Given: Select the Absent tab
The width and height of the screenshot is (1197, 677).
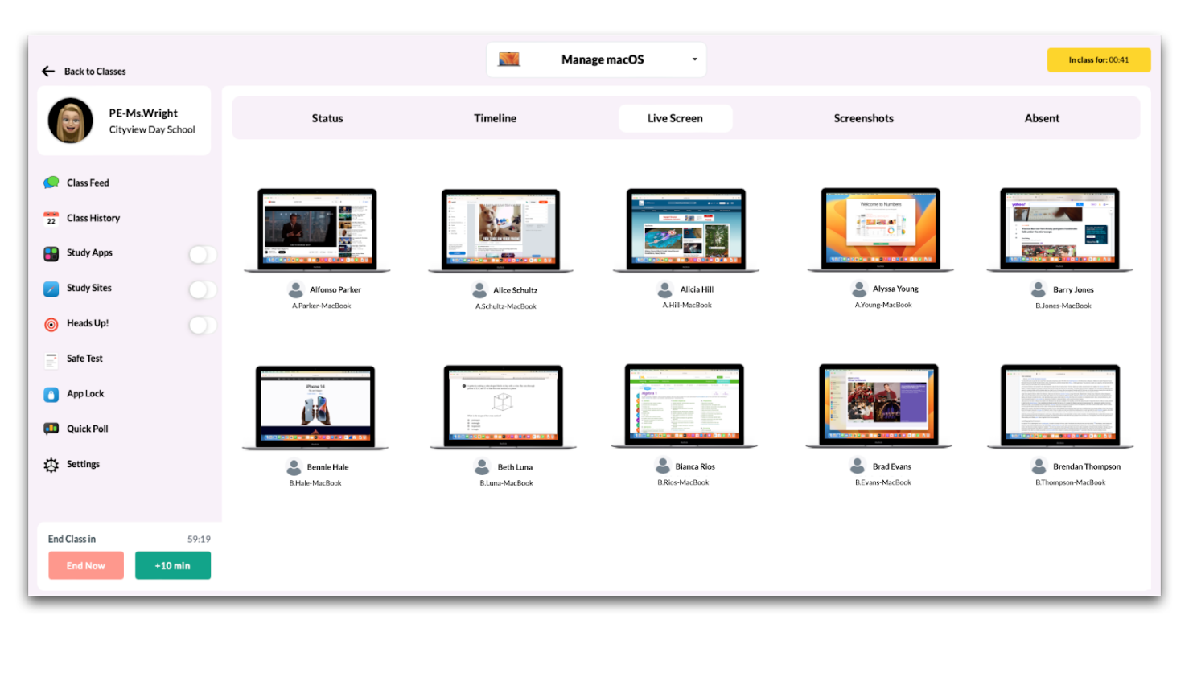Looking at the screenshot, I should pos(1042,118).
